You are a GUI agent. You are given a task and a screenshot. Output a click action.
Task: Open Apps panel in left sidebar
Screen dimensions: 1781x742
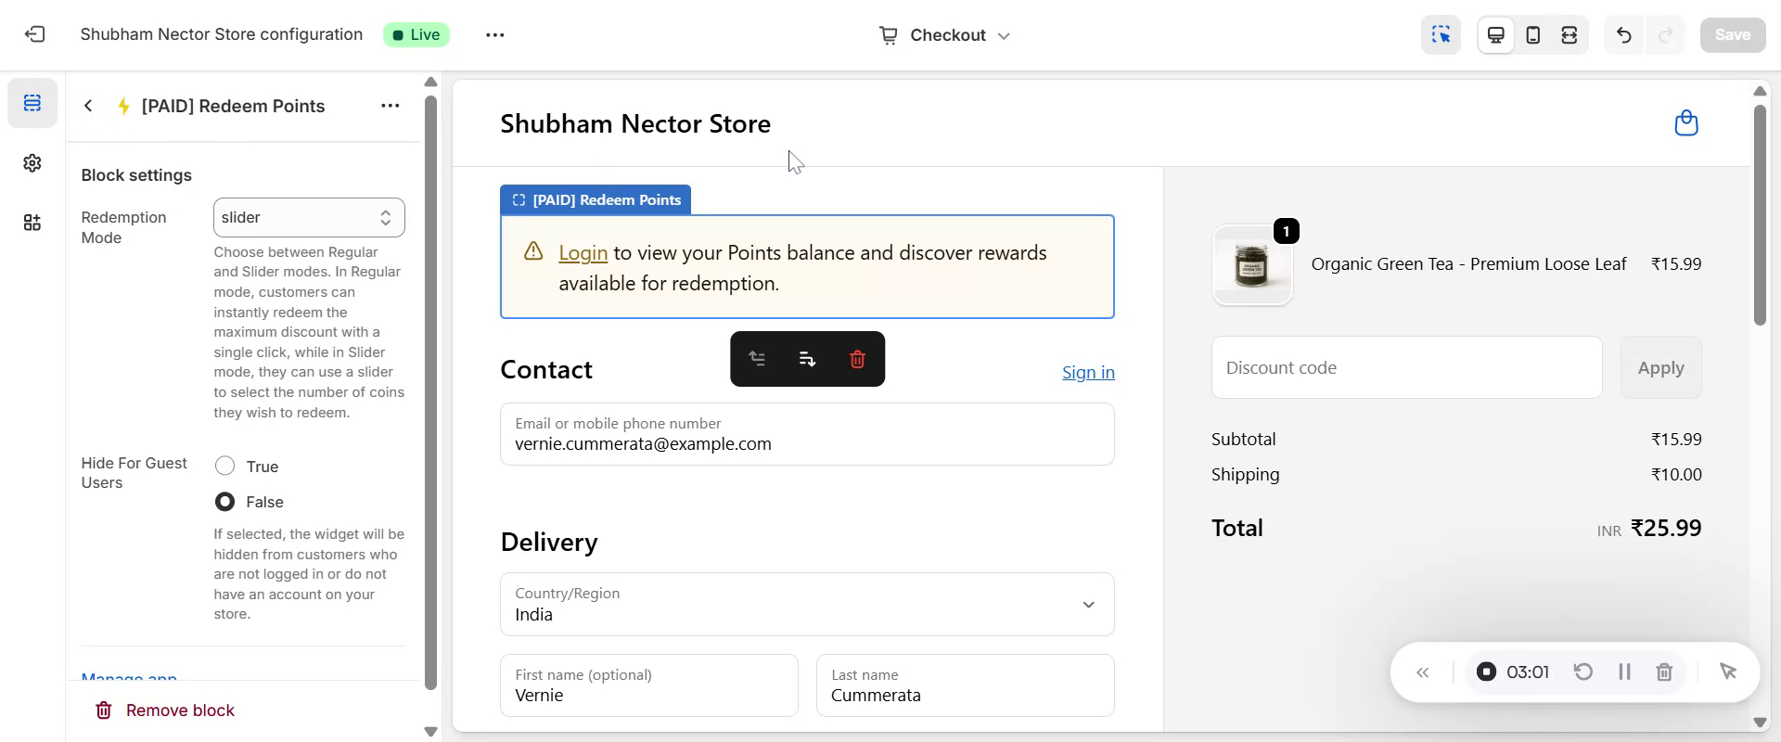click(x=32, y=223)
